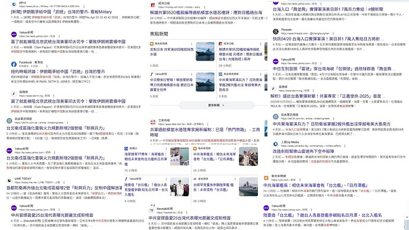
Task: Click Yahoo favicon above 中日互別苗頭 result
Action: tap(276, 61)
